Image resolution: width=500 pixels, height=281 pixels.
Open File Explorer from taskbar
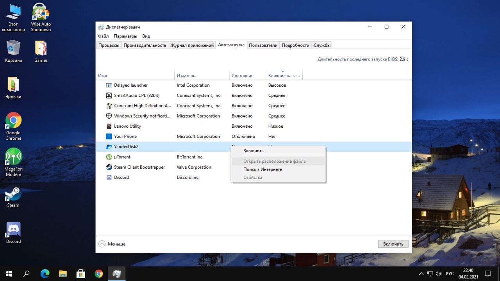coord(63,274)
